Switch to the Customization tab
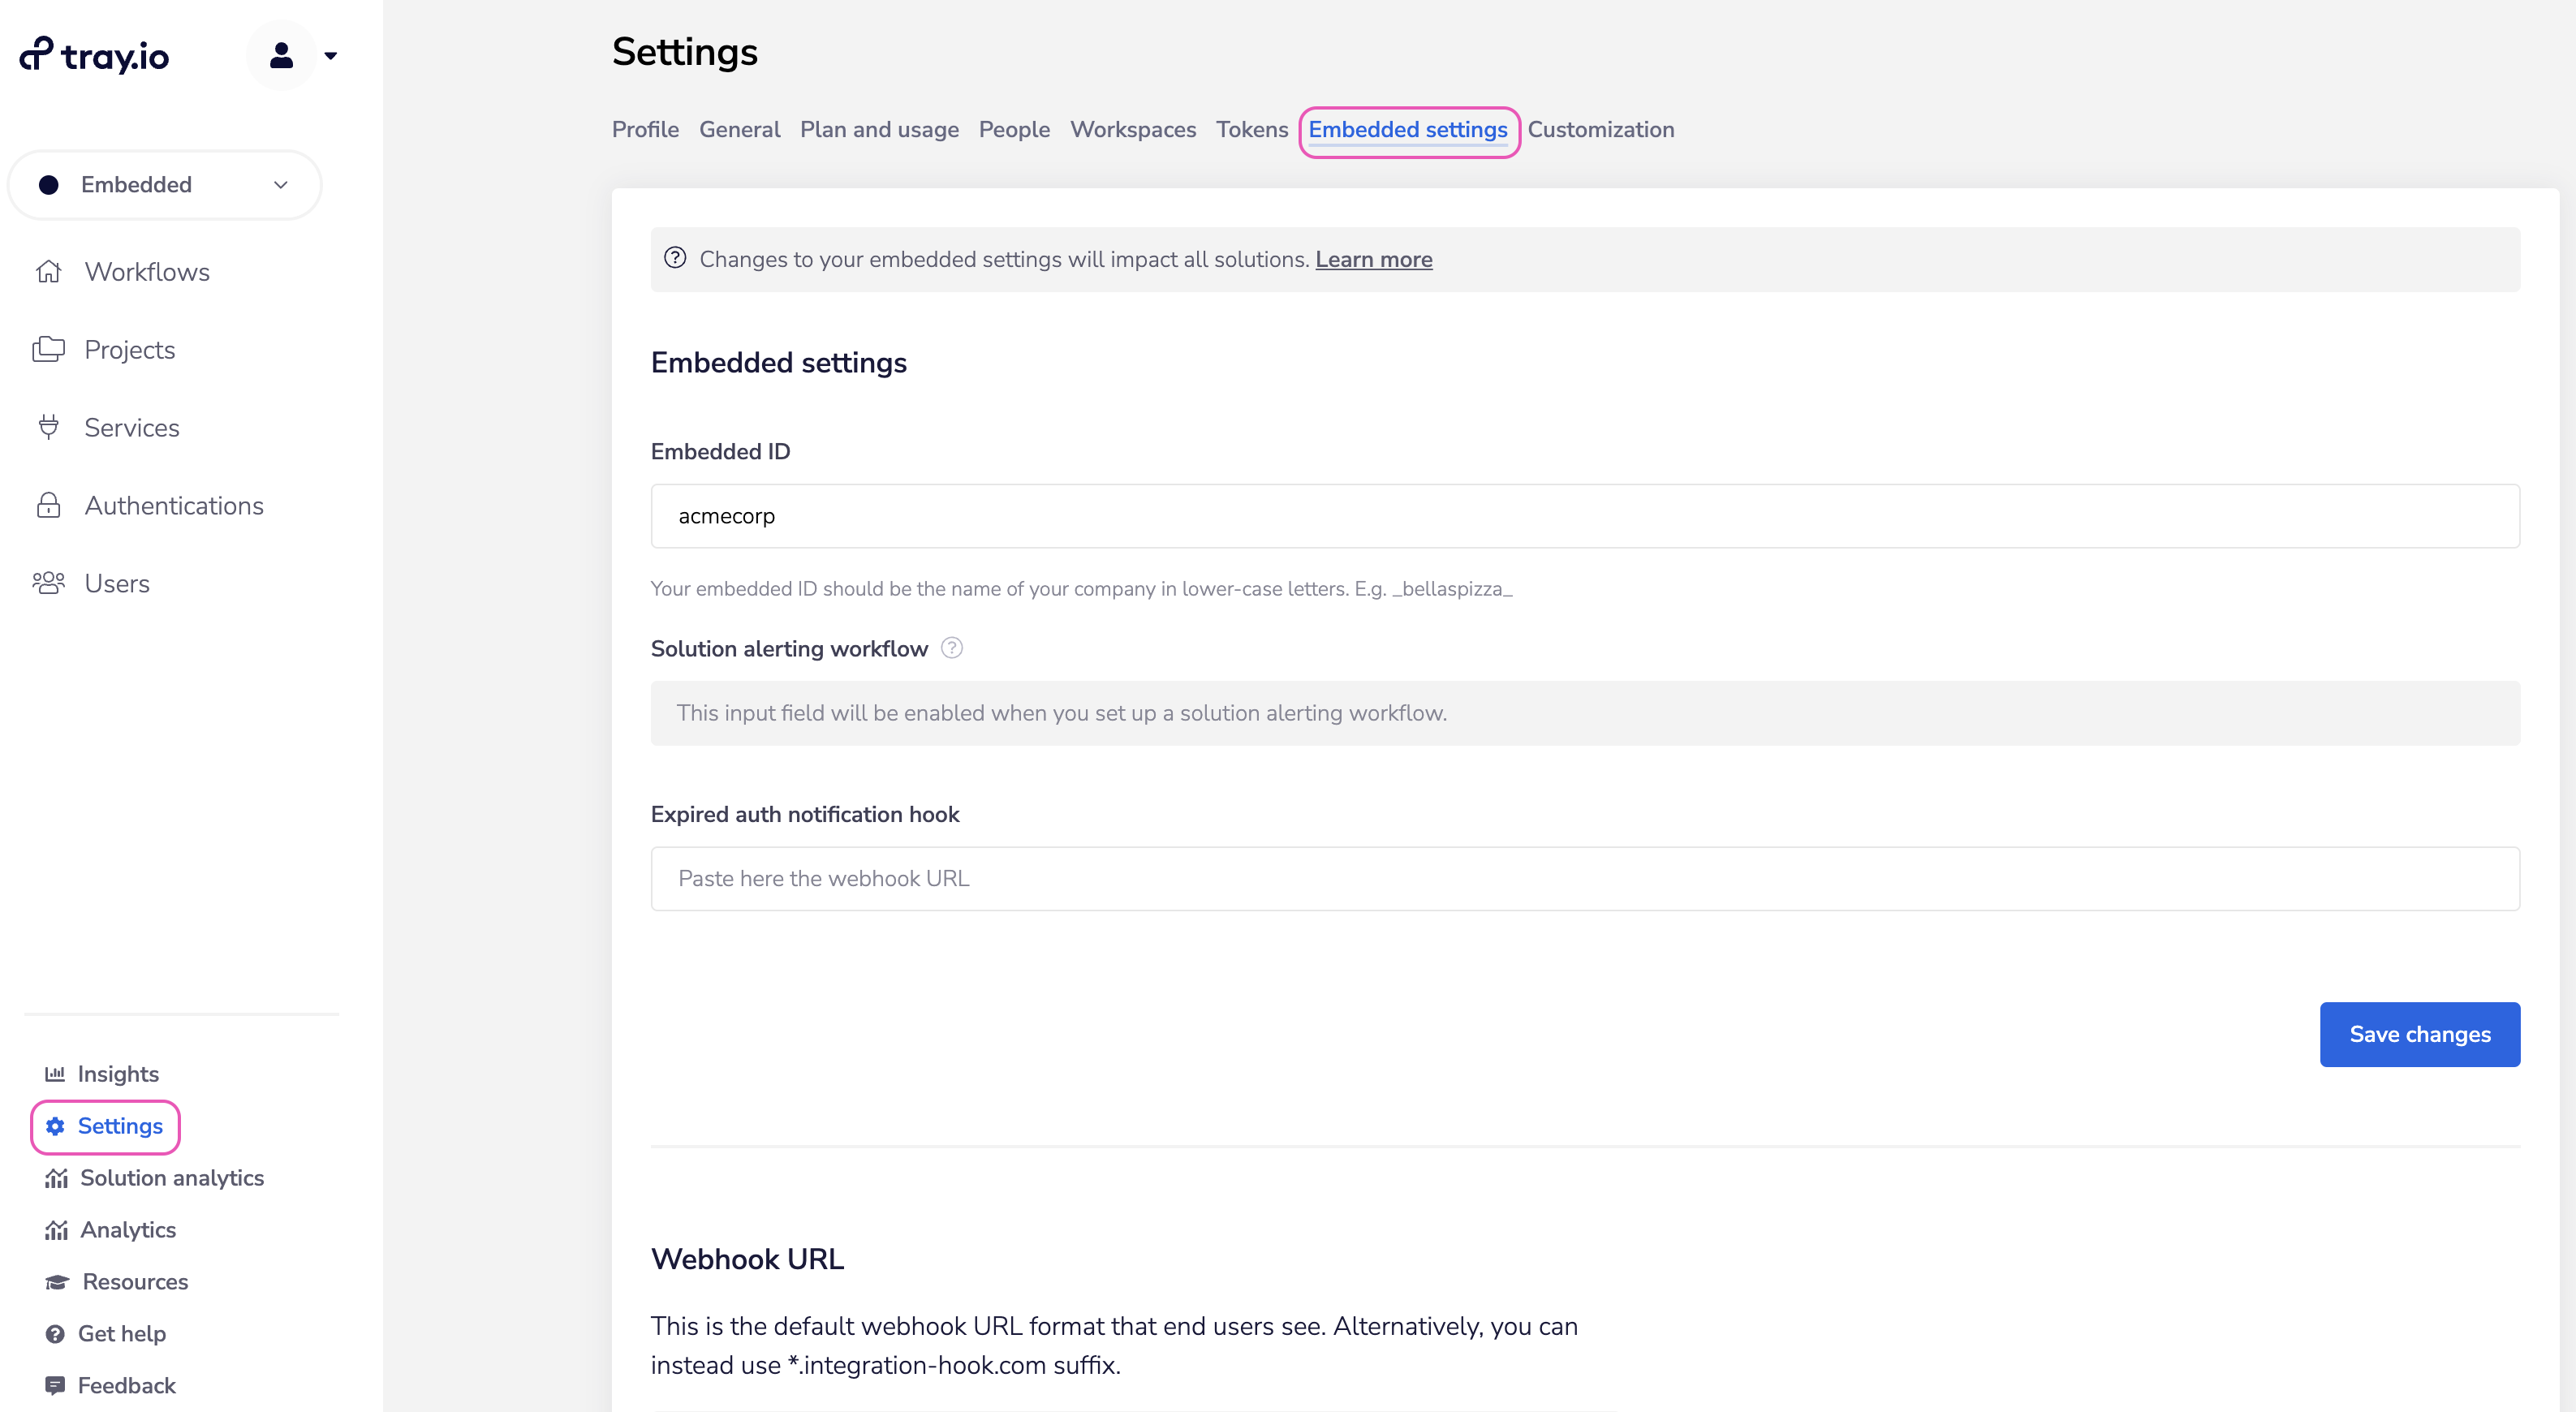The width and height of the screenshot is (2576, 1412). (x=1600, y=130)
